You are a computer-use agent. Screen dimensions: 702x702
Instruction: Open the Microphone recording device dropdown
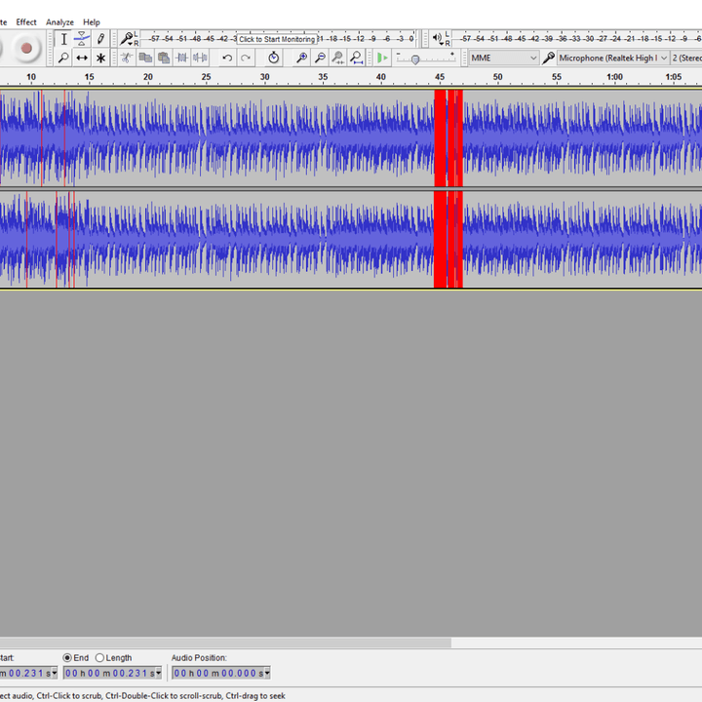click(x=613, y=58)
